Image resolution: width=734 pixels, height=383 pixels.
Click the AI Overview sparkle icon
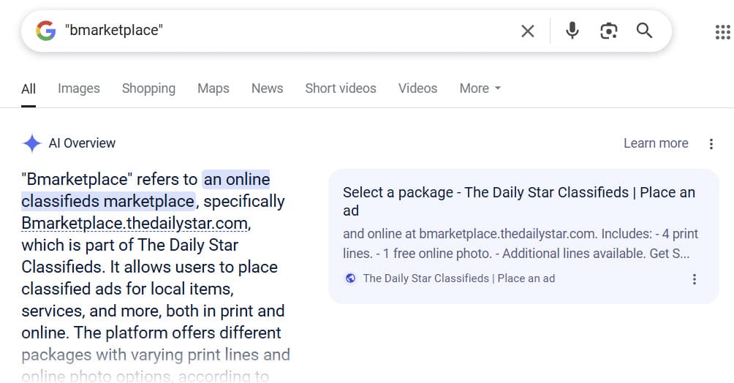click(x=31, y=143)
